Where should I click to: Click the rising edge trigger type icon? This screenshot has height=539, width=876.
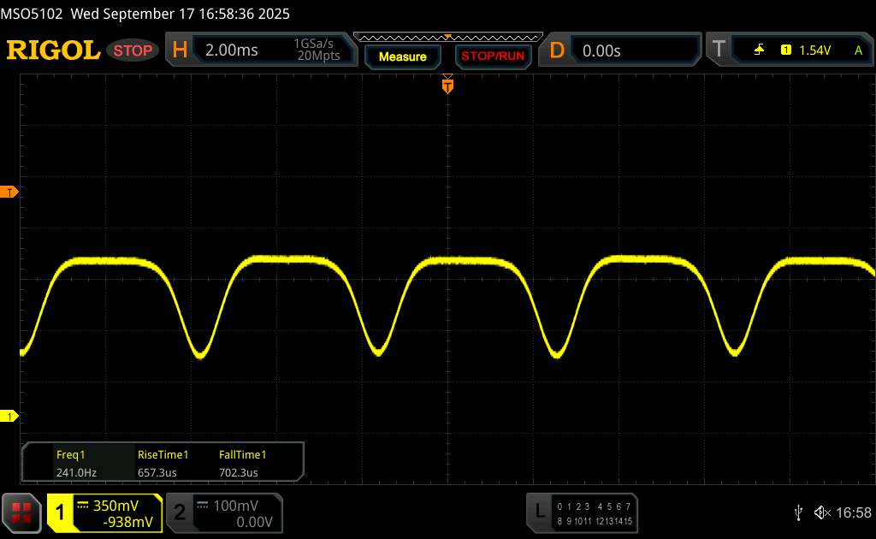[759, 50]
